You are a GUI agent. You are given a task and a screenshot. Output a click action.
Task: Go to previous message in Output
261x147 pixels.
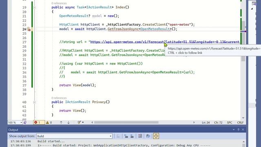(126, 136)
